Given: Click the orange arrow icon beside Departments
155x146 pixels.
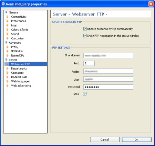Looking at the screenshot, I should tap(8, 69).
